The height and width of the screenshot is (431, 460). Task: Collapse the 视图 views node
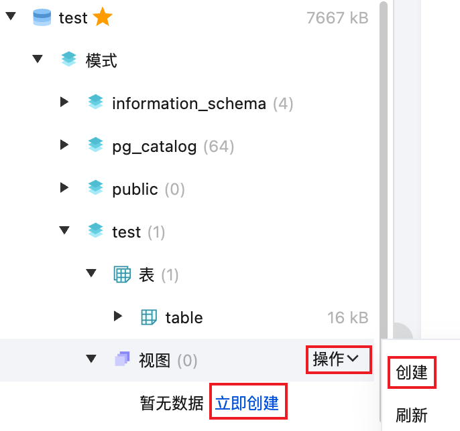coord(91,360)
